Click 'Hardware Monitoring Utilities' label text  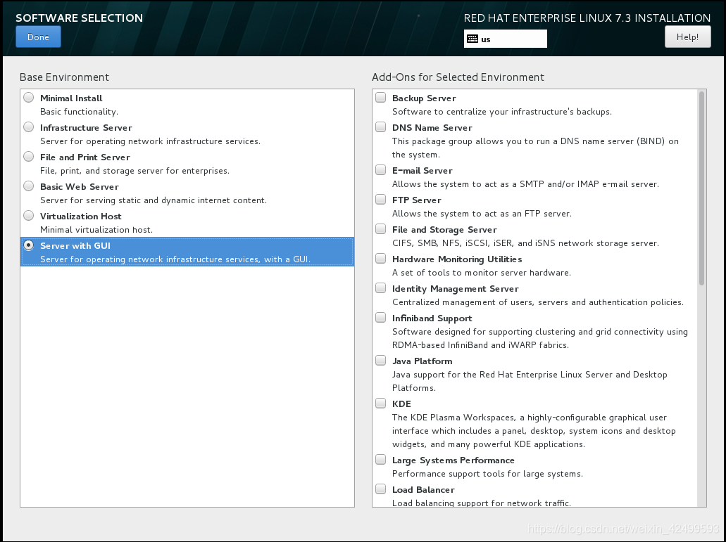tap(457, 259)
